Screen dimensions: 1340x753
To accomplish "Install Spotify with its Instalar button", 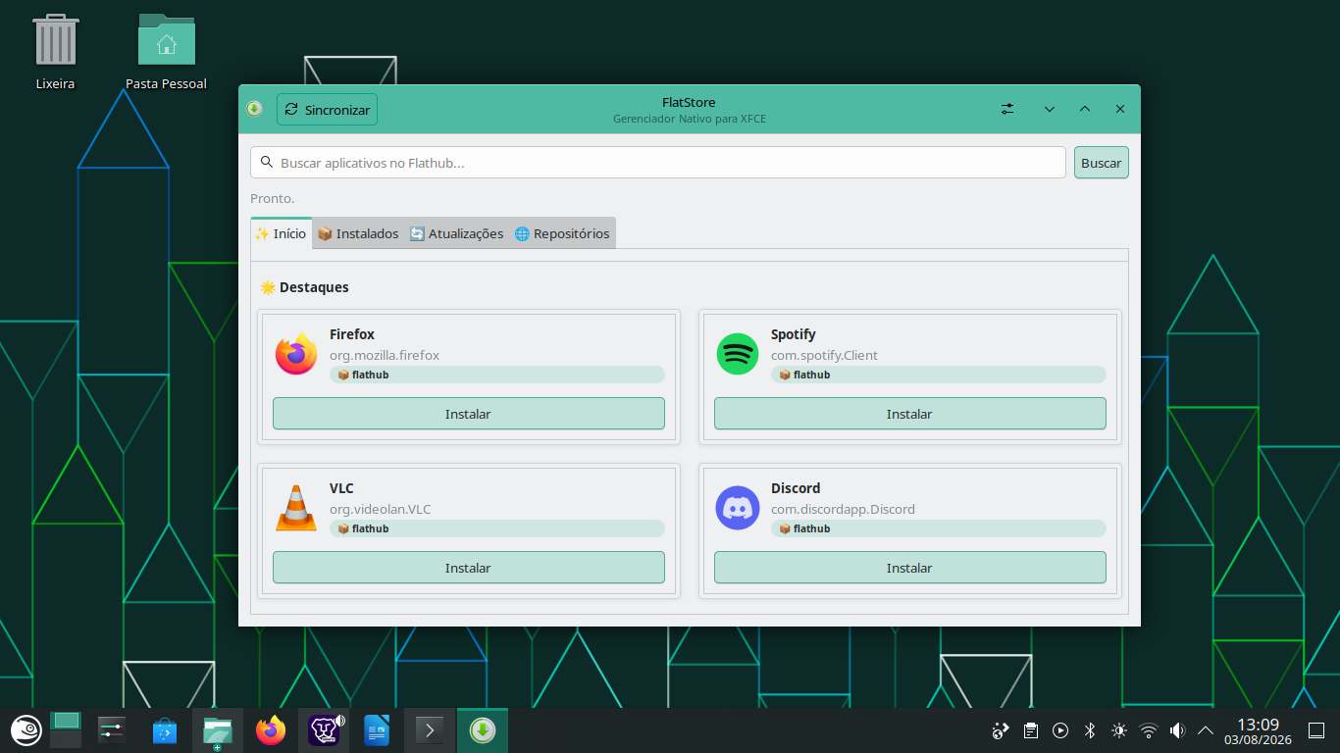I will click(910, 414).
